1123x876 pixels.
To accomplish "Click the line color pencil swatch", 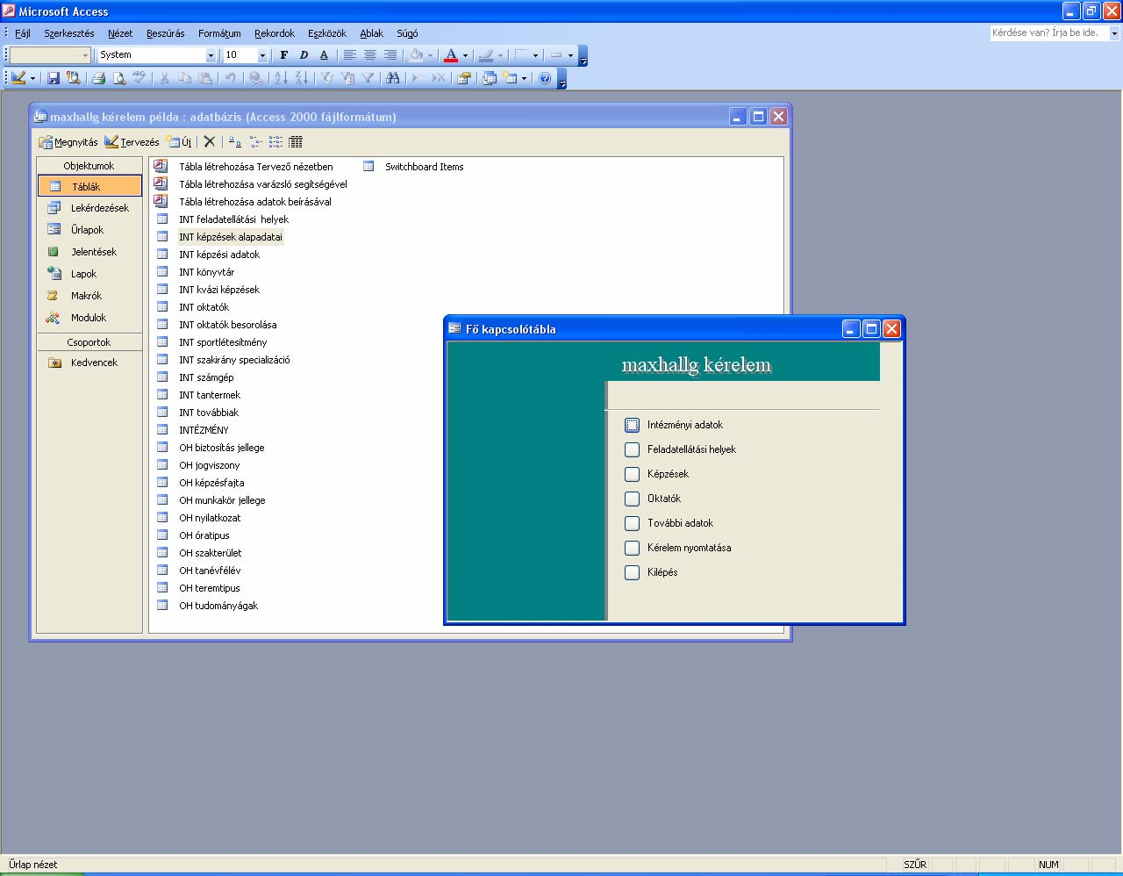I will [486, 55].
